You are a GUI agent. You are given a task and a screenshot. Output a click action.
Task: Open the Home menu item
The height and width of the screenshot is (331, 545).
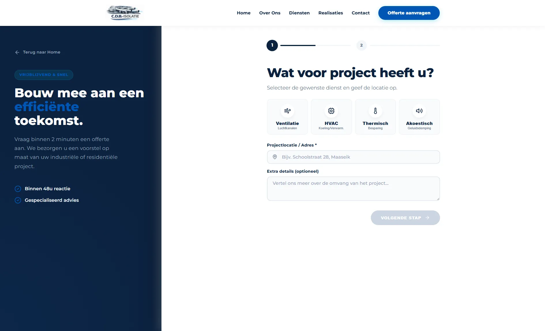click(244, 13)
